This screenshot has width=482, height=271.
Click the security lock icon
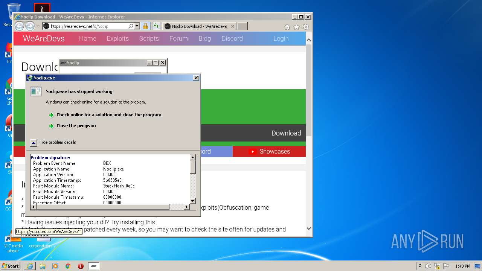tap(146, 26)
